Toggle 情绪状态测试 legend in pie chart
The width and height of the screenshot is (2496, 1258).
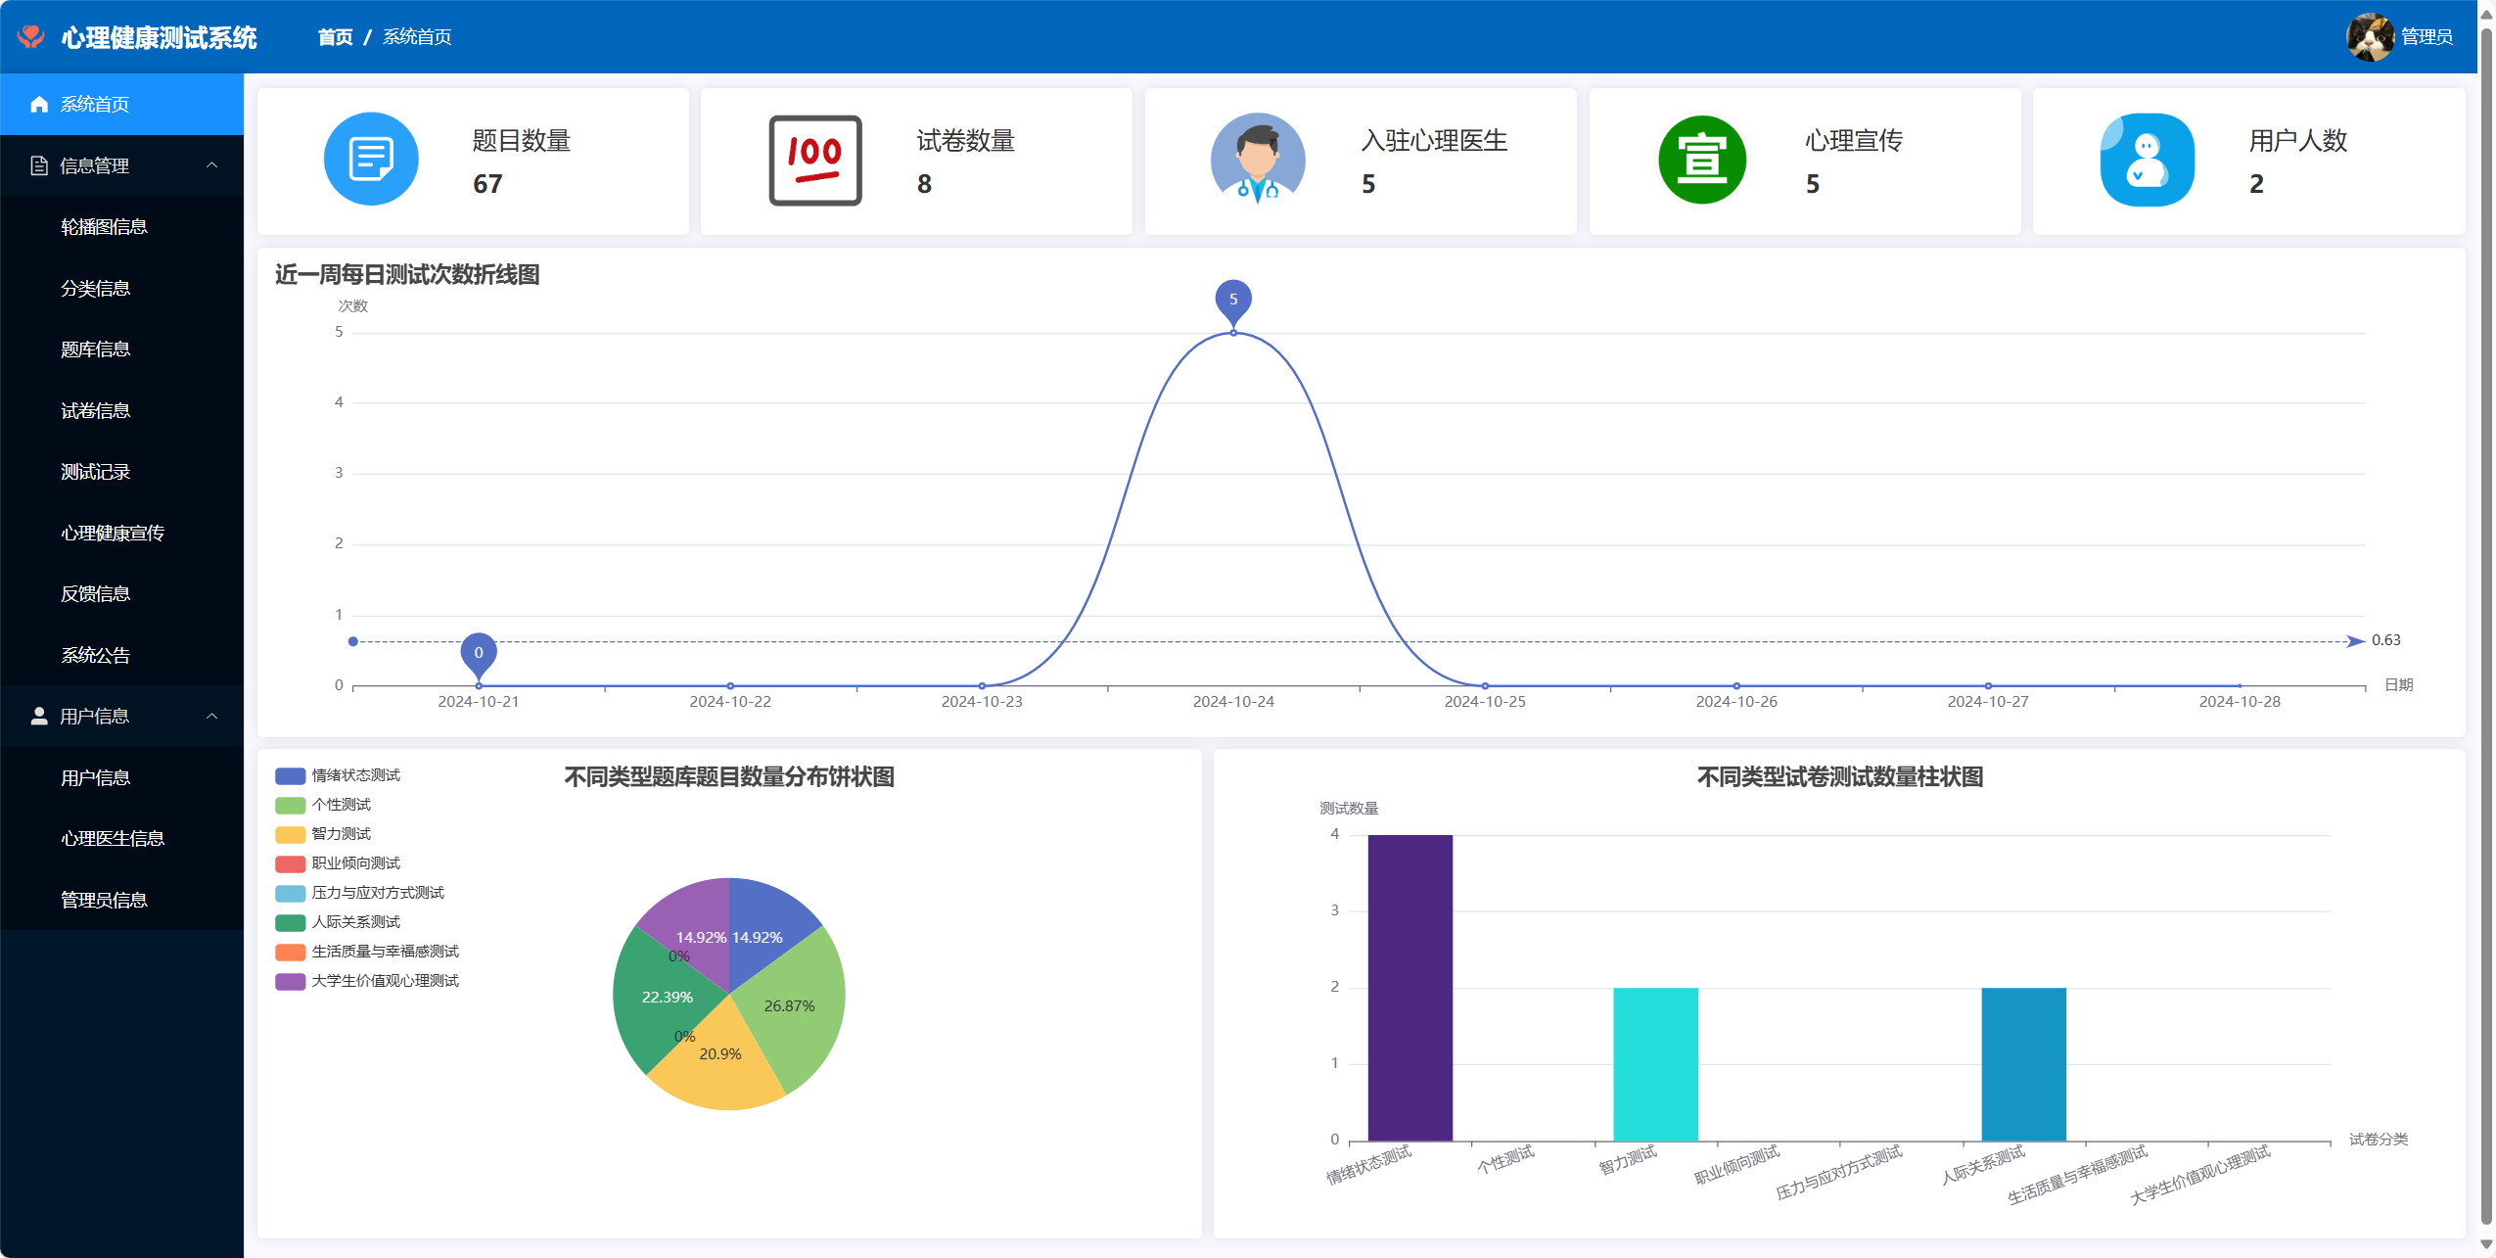(355, 775)
